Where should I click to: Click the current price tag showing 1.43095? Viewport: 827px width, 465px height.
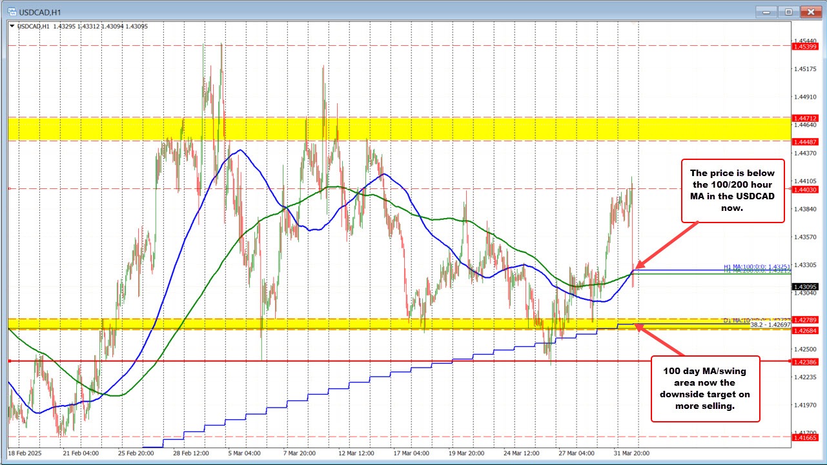pyautogui.click(x=806, y=286)
